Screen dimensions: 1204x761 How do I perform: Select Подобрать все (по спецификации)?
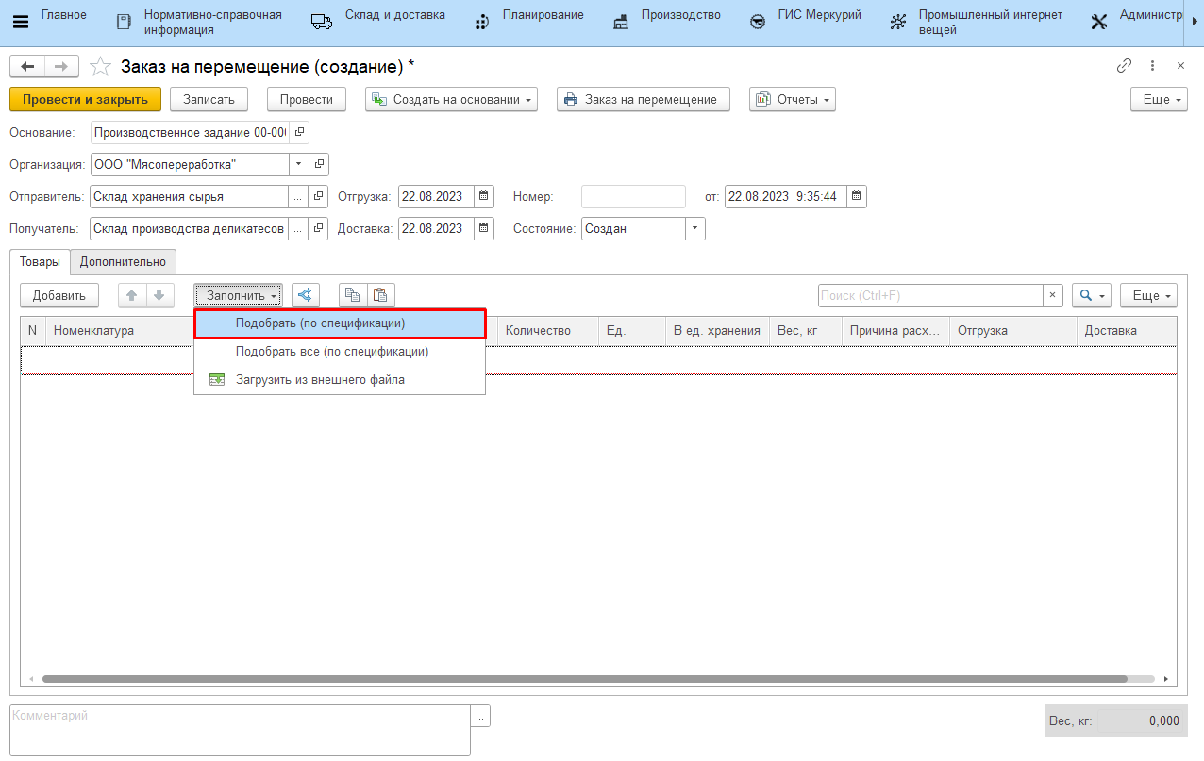tap(332, 352)
